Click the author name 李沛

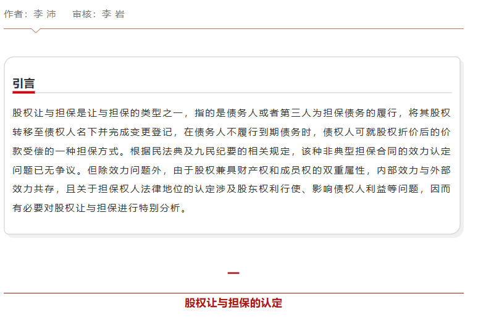(44, 14)
